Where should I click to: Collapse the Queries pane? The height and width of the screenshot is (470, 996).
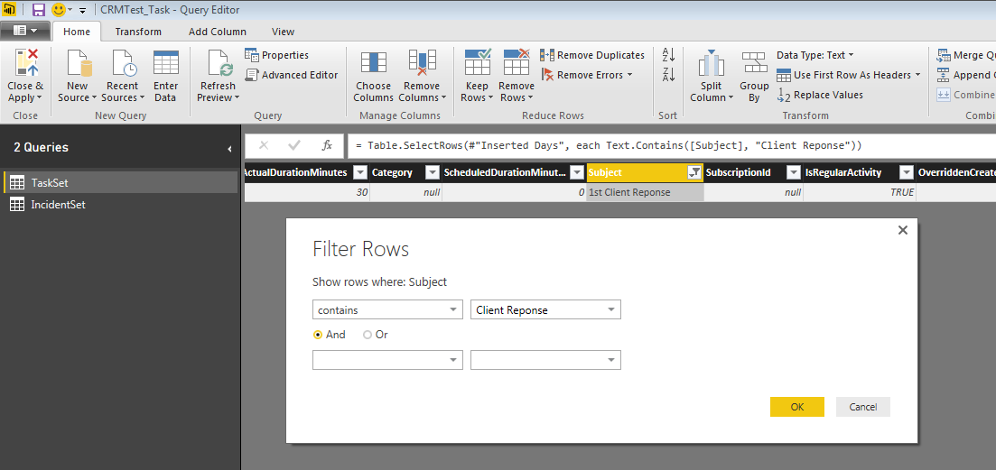pyautogui.click(x=229, y=149)
